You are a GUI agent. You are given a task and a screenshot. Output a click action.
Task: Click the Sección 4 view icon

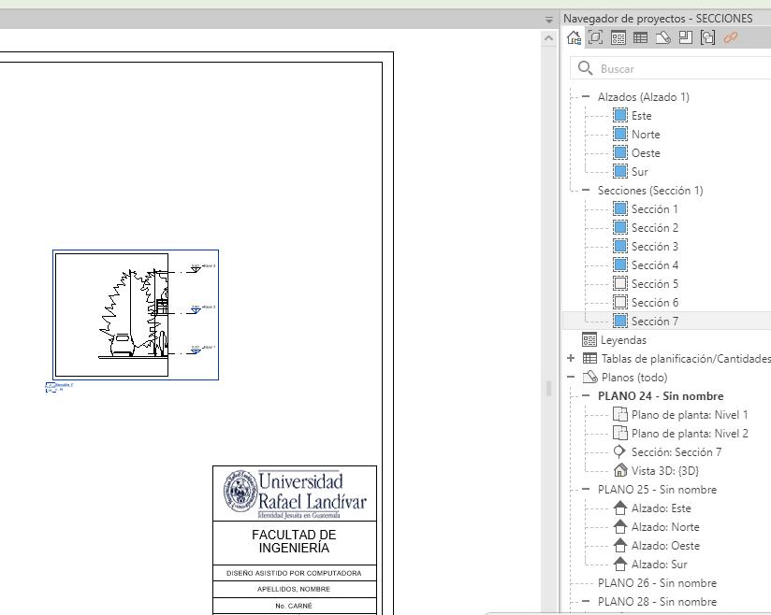[620, 265]
